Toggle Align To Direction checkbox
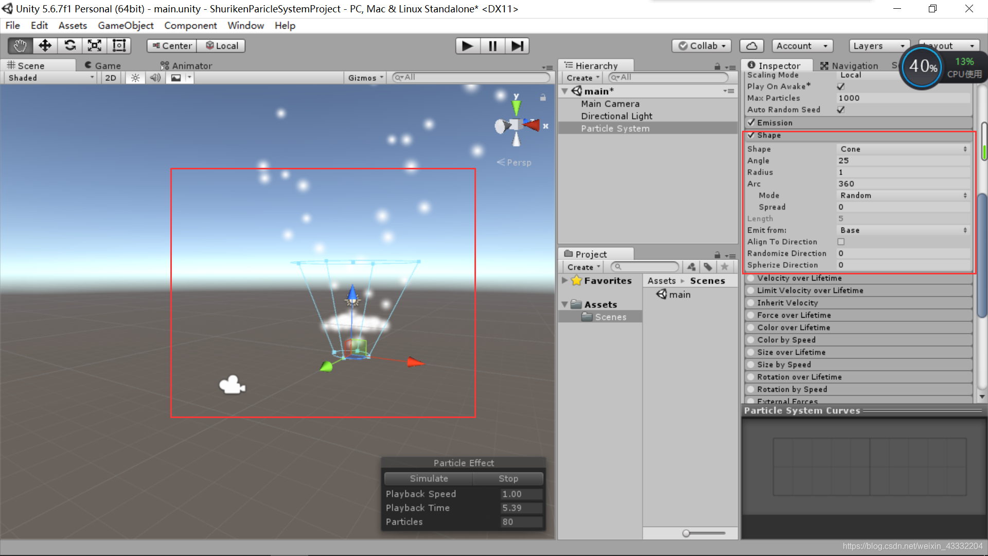This screenshot has height=556, width=988. (x=841, y=241)
